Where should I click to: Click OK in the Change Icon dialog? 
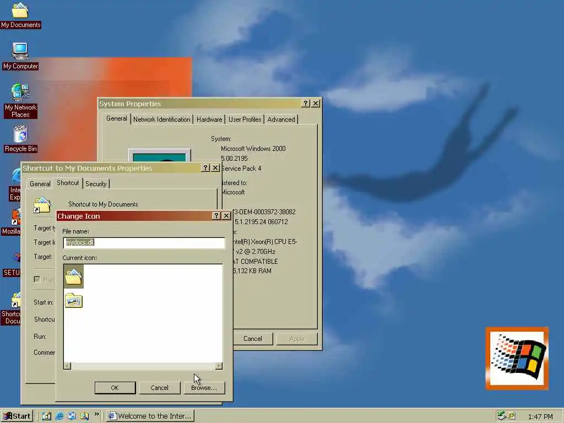click(115, 388)
